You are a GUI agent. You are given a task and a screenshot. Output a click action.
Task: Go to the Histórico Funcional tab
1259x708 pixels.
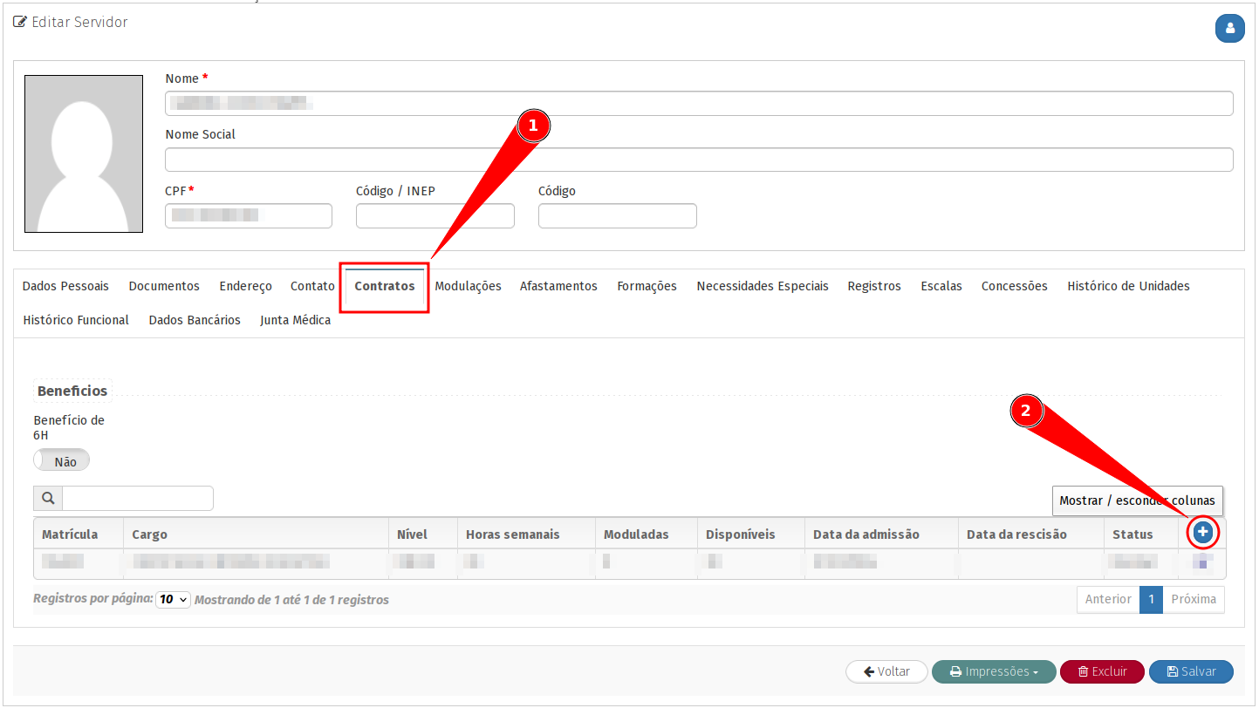76,320
